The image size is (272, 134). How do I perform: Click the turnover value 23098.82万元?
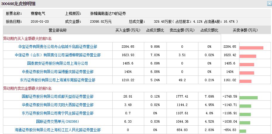click(101, 21)
